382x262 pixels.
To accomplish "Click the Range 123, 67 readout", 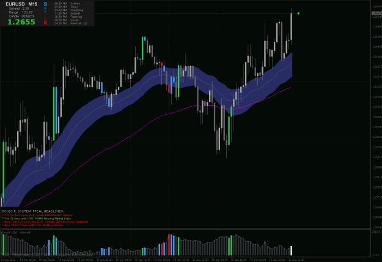I will 21,12.
